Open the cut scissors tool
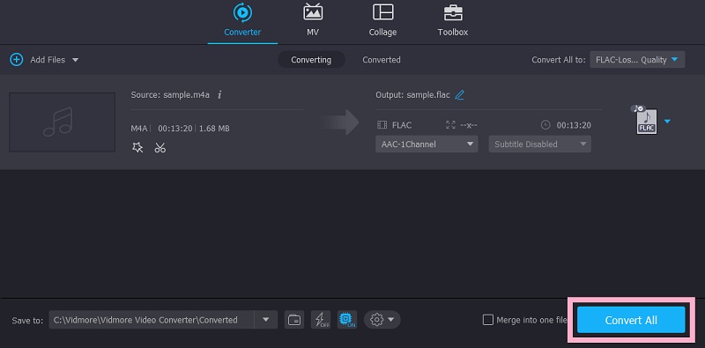This screenshot has height=348, width=705. (160, 147)
